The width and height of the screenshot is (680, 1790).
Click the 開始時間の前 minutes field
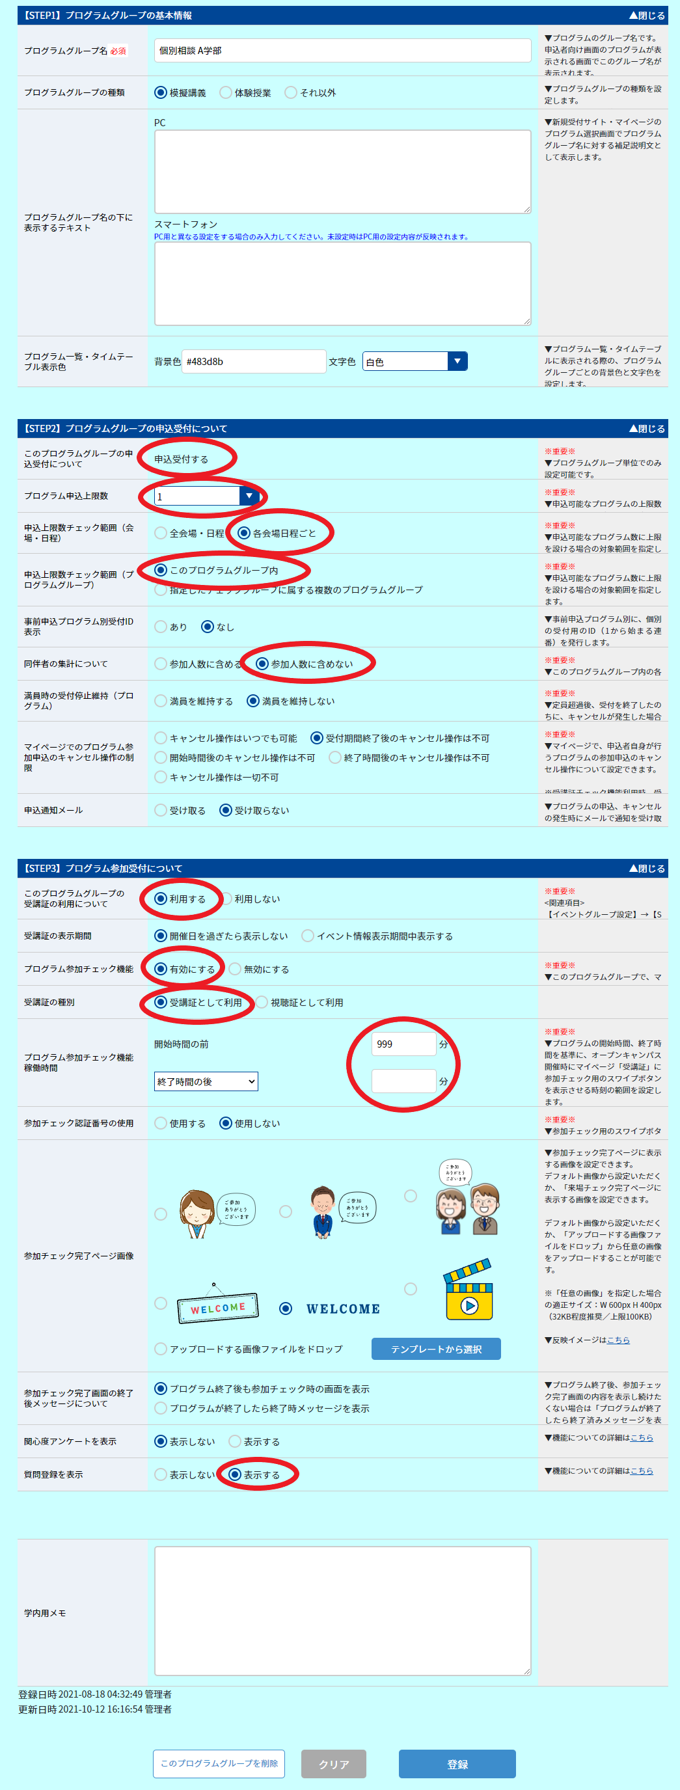403,1044
